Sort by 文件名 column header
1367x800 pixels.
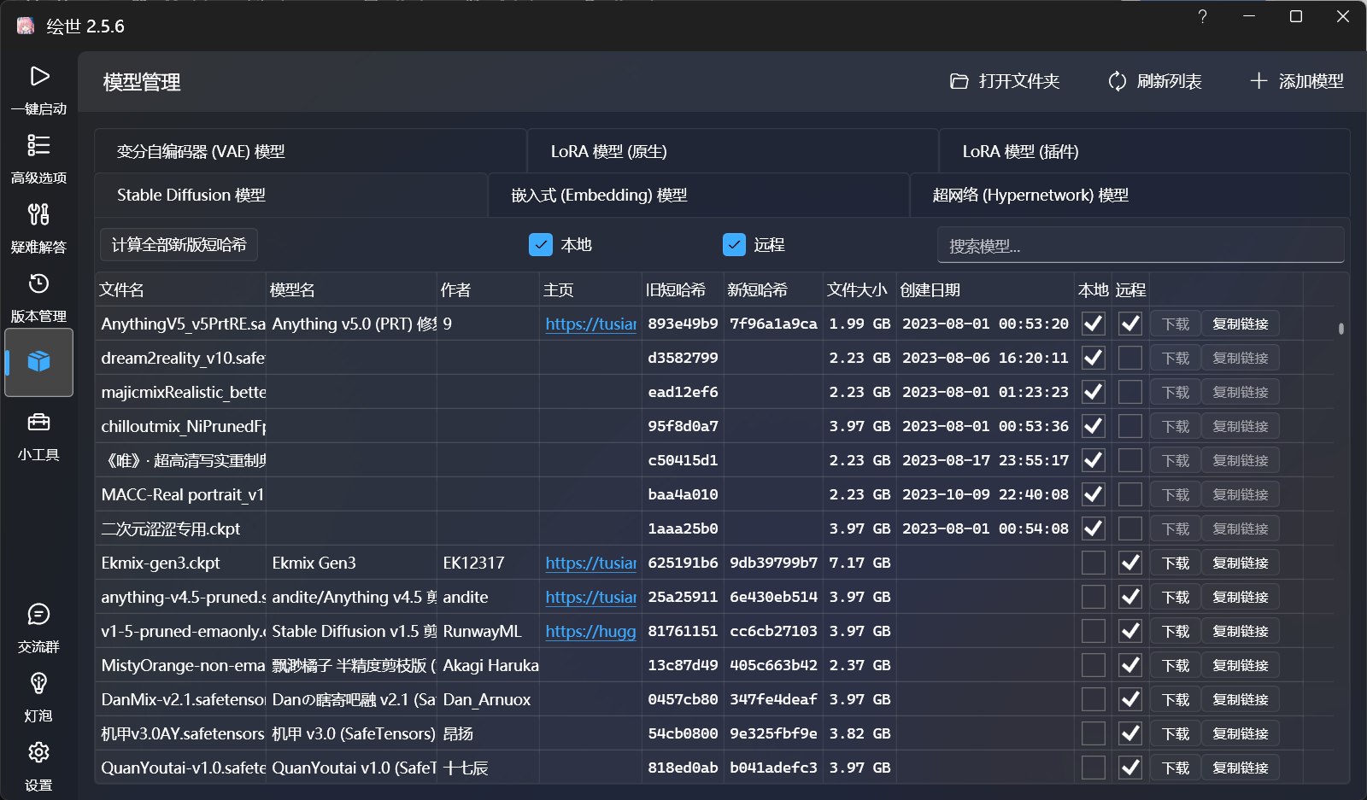[180, 289]
